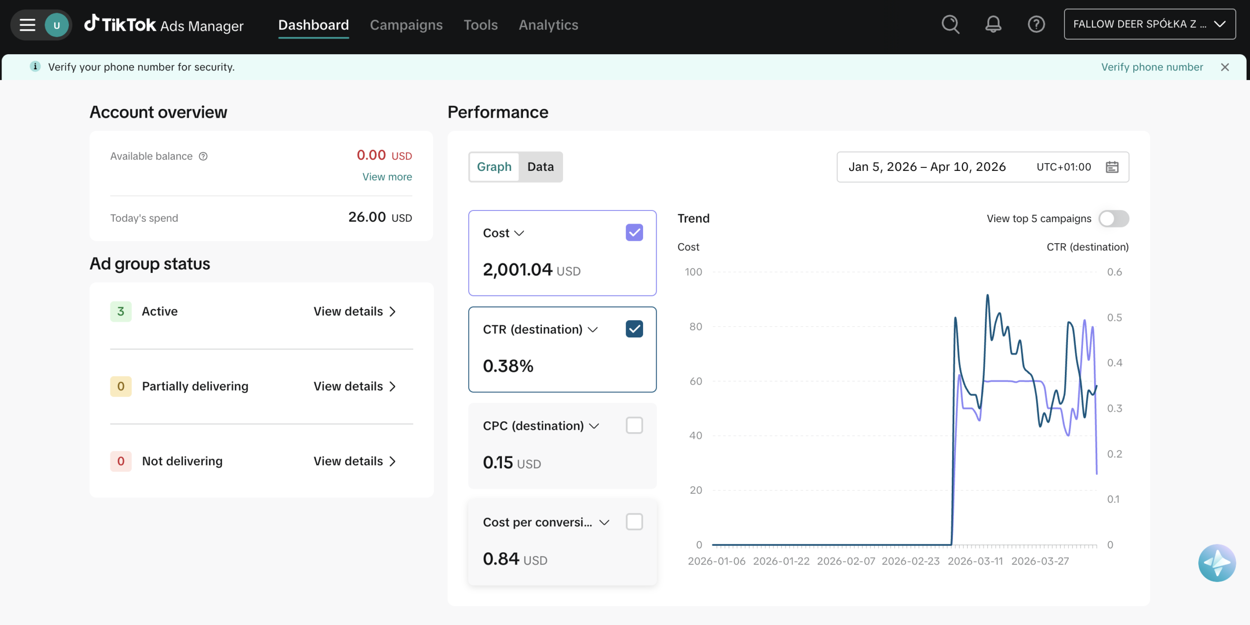Viewport: 1250px width, 625px height.
Task: Click the search magnifier icon
Action: (950, 24)
